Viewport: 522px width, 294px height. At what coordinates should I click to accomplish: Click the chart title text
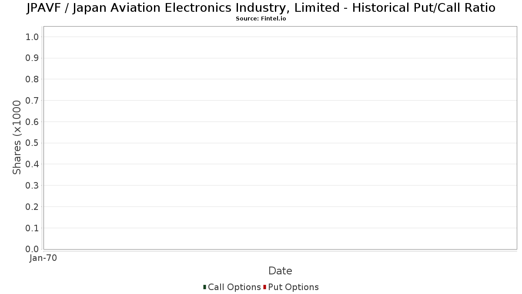click(261, 8)
